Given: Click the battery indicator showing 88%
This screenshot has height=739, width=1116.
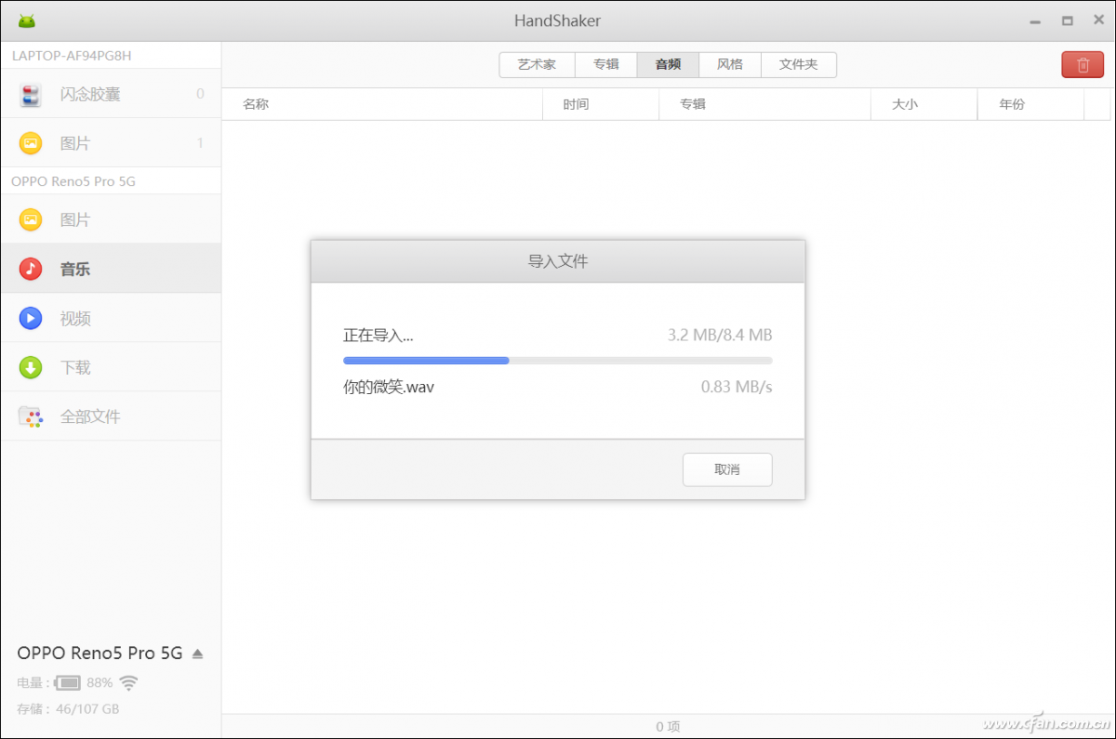Looking at the screenshot, I should [x=65, y=682].
